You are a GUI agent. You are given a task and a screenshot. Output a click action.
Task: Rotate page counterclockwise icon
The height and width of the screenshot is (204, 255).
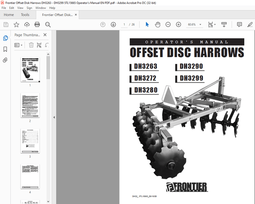point(46,45)
